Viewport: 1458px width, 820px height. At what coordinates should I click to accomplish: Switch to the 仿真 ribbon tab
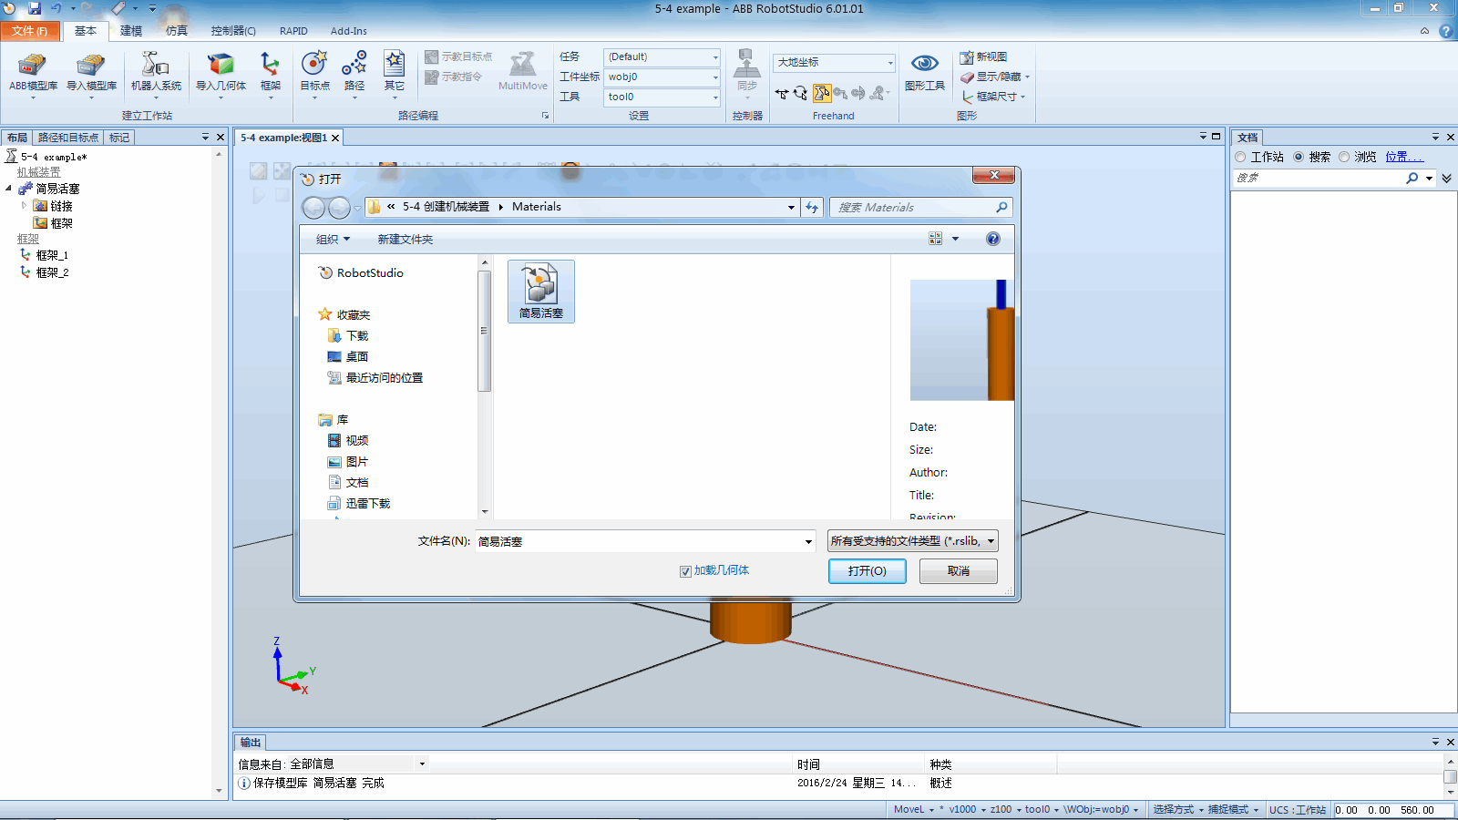pos(177,31)
